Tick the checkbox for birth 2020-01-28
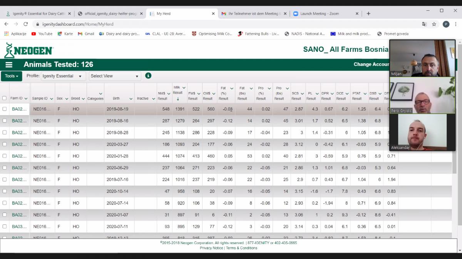Screen dimensions: 462x259 point(5,156)
